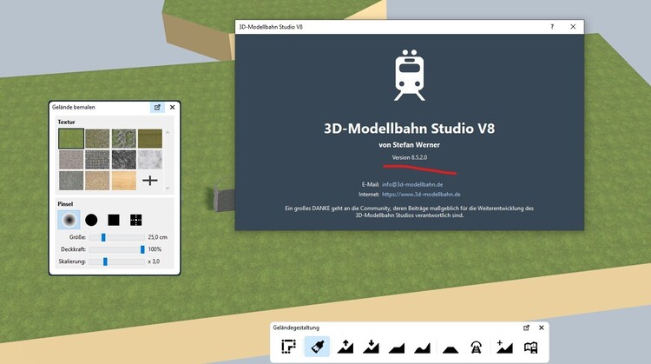
Task: Open the https://www.3d-modellbahn.de link
Action: pos(421,195)
